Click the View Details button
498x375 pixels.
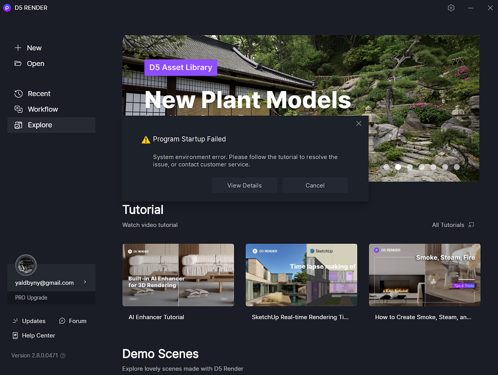(244, 185)
